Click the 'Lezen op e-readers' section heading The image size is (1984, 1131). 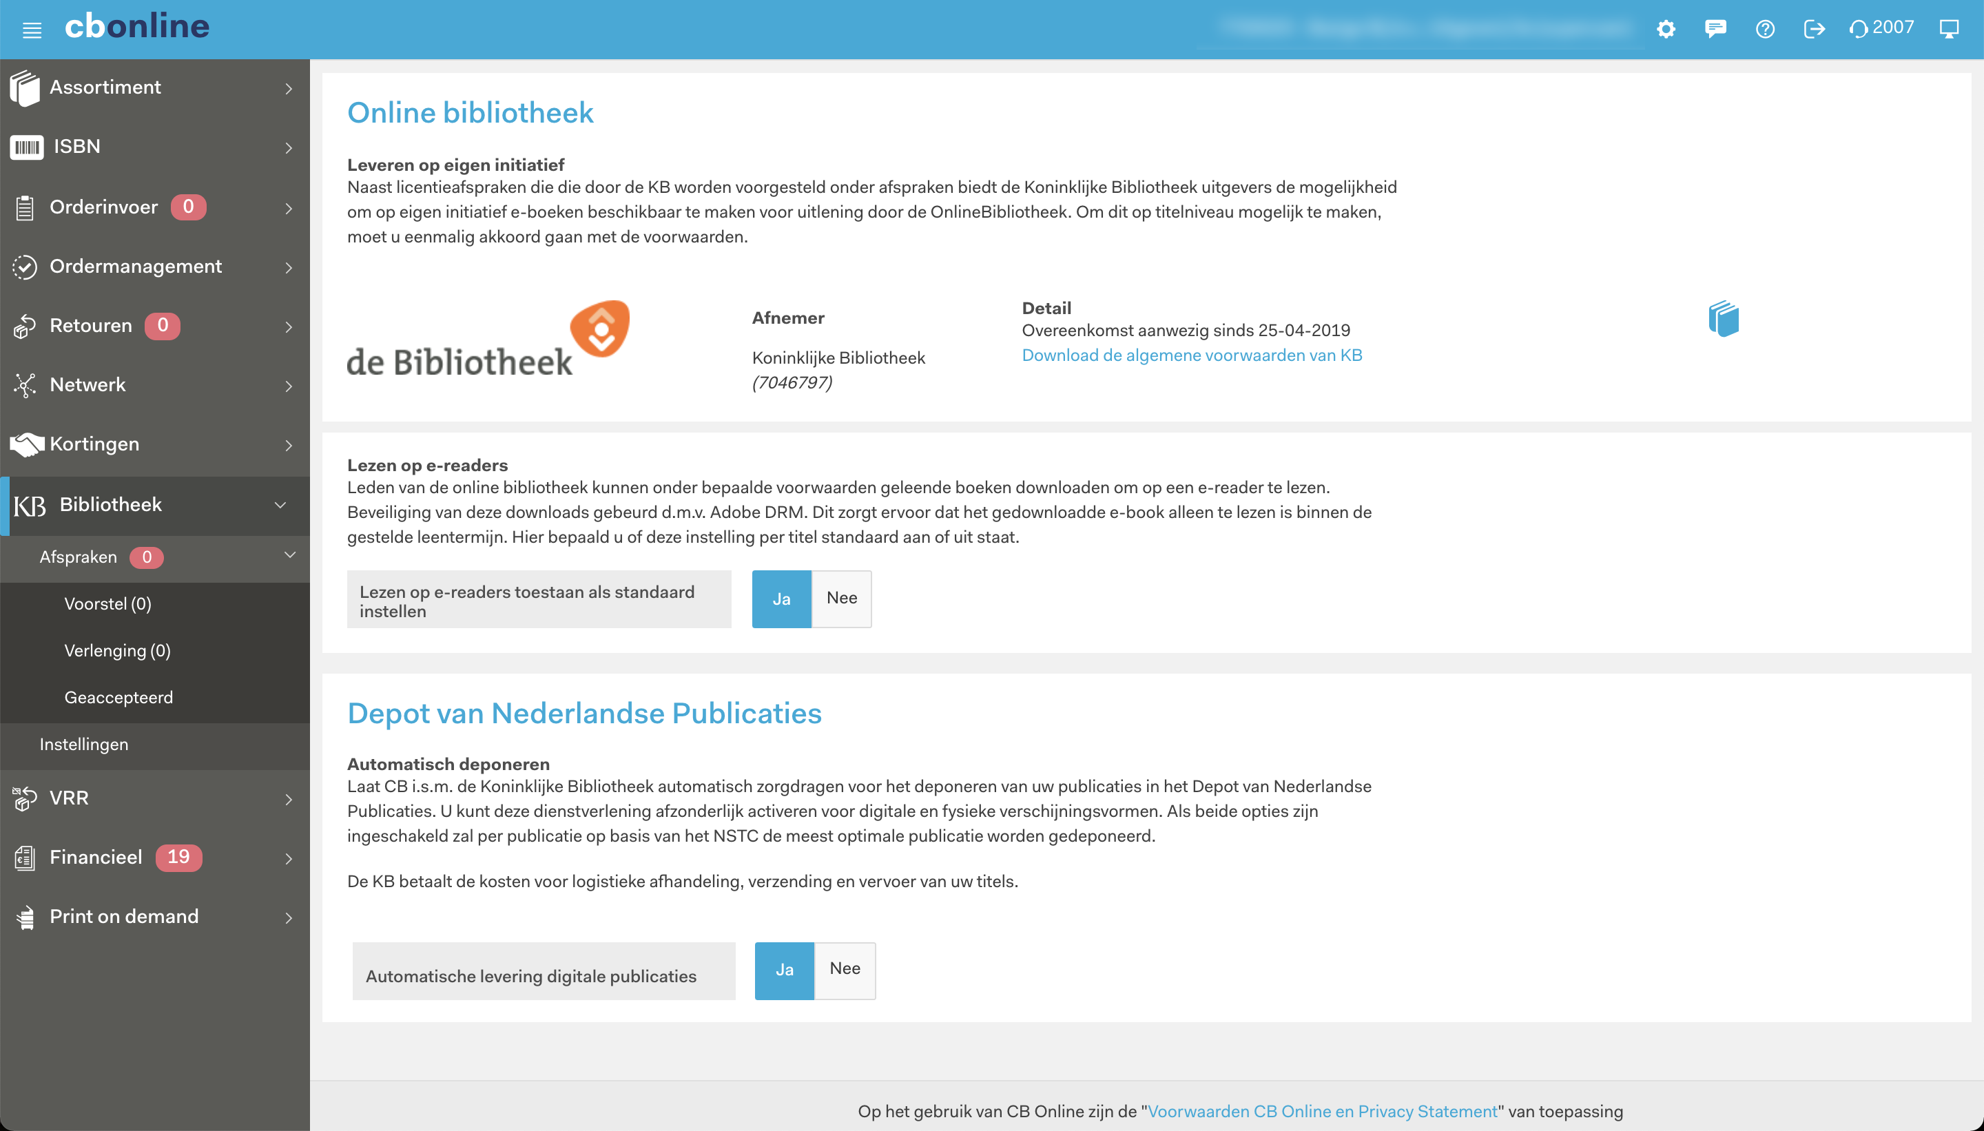(x=427, y=466)
